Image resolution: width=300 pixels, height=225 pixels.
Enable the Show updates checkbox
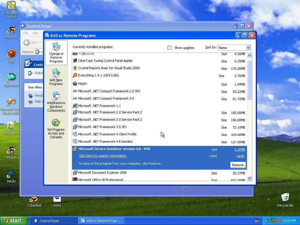(x=169, y=48)
